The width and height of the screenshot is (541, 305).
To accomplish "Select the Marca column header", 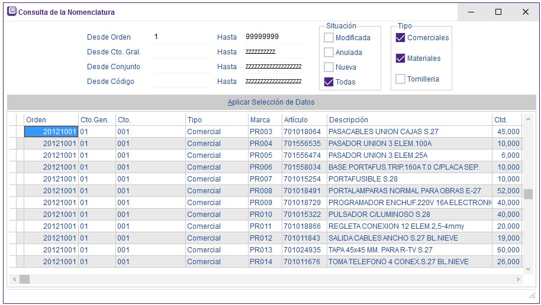I will 264,120.
